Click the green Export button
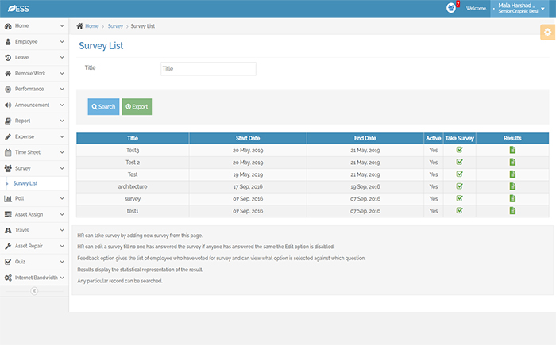 point(137,106)
